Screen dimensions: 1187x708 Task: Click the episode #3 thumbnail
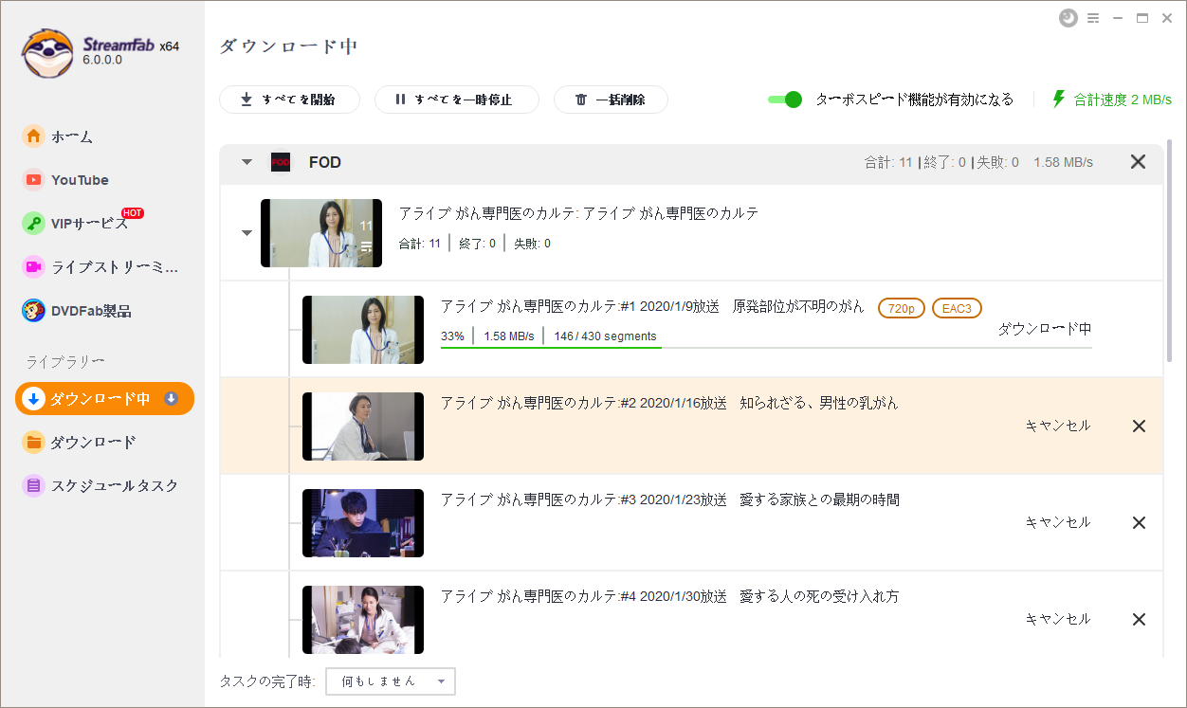[x=363, y=523]
